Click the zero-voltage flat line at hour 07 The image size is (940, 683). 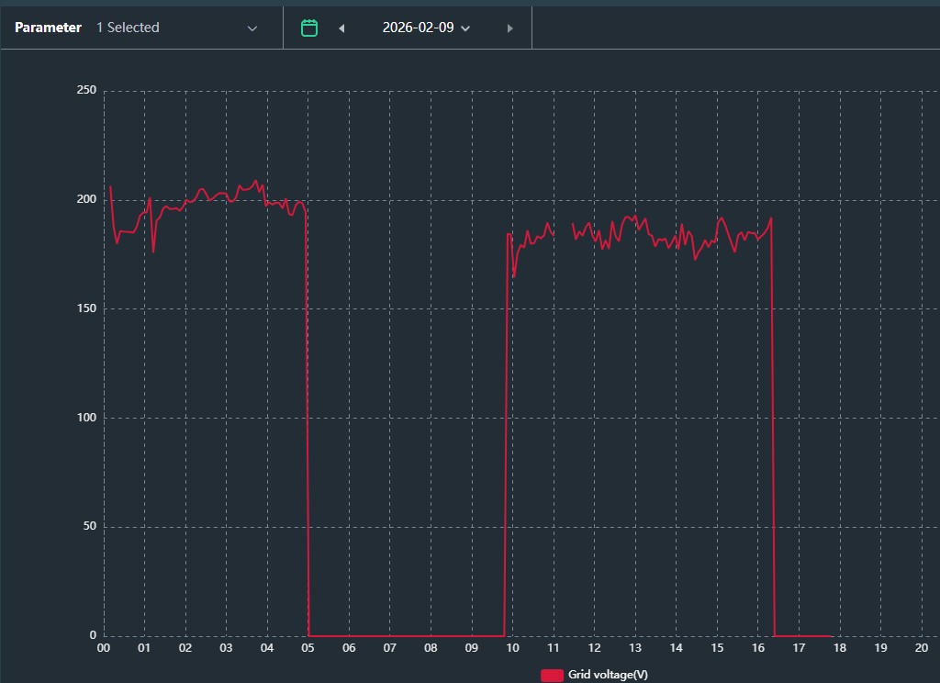390,635
